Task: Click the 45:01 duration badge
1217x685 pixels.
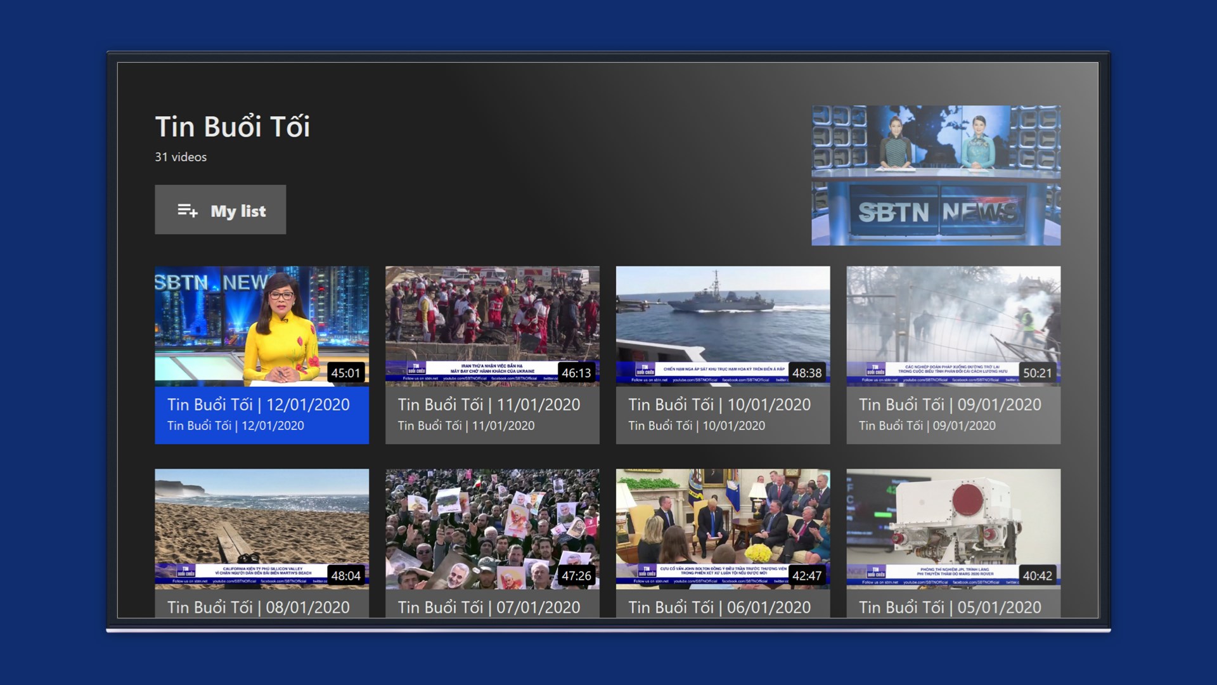Action: click(x=345, y=374)
